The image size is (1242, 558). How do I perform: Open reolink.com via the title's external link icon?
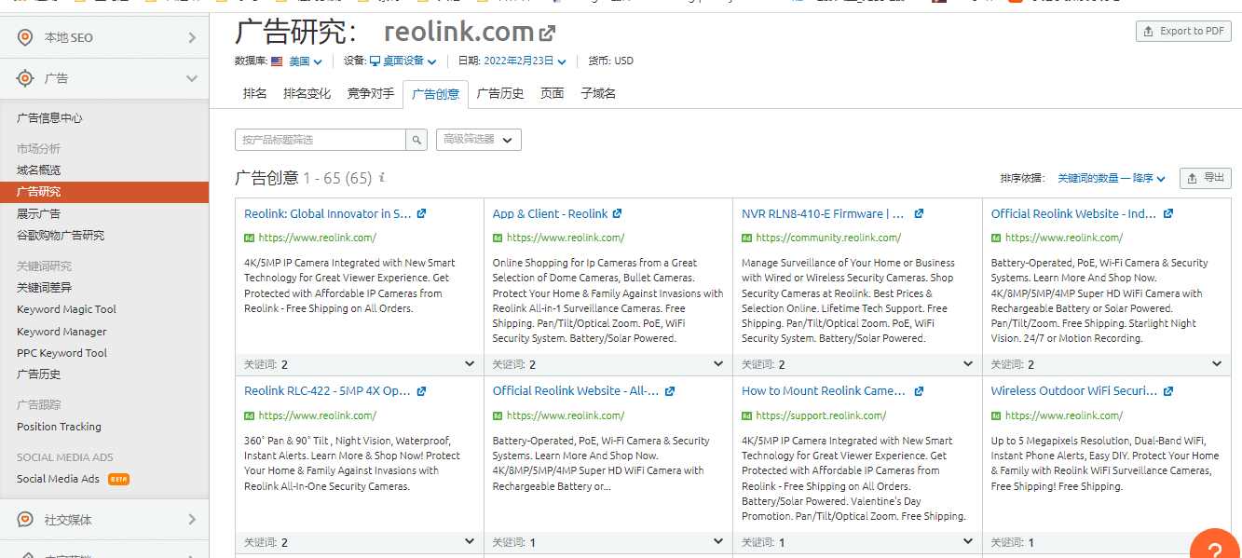click(x=548, y=34)
